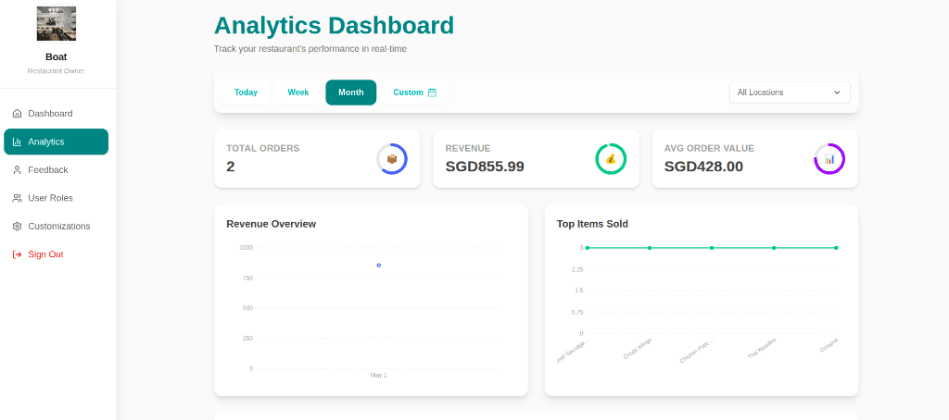The width and height of the screenshot is (949, 420).
Task: Select the Month time range
Action: [351, 93]
